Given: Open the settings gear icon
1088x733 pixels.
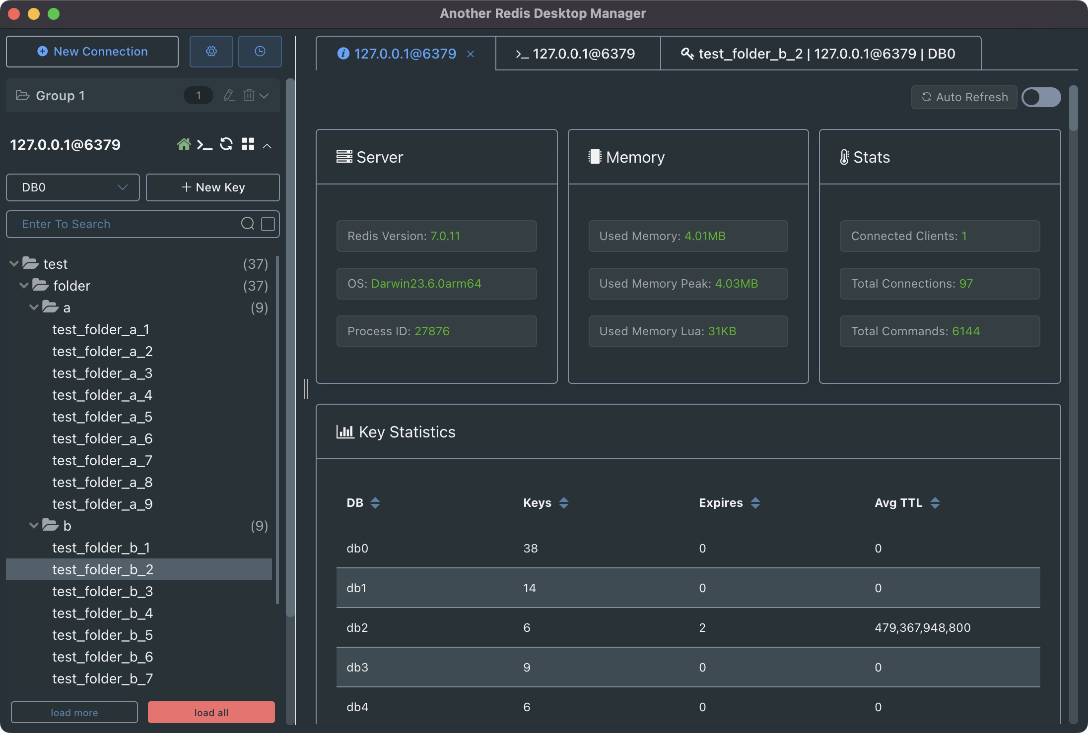Looking at the screenshot, I should click(x=211, y=52).
